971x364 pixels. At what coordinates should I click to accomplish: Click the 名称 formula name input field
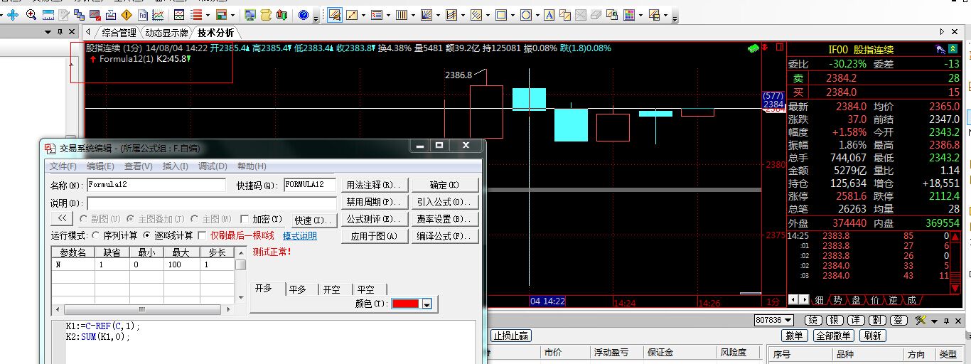click(x=156, y=185)
